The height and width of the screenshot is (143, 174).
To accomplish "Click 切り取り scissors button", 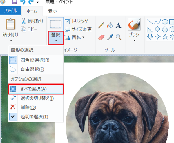I will (x=32, y=21).
